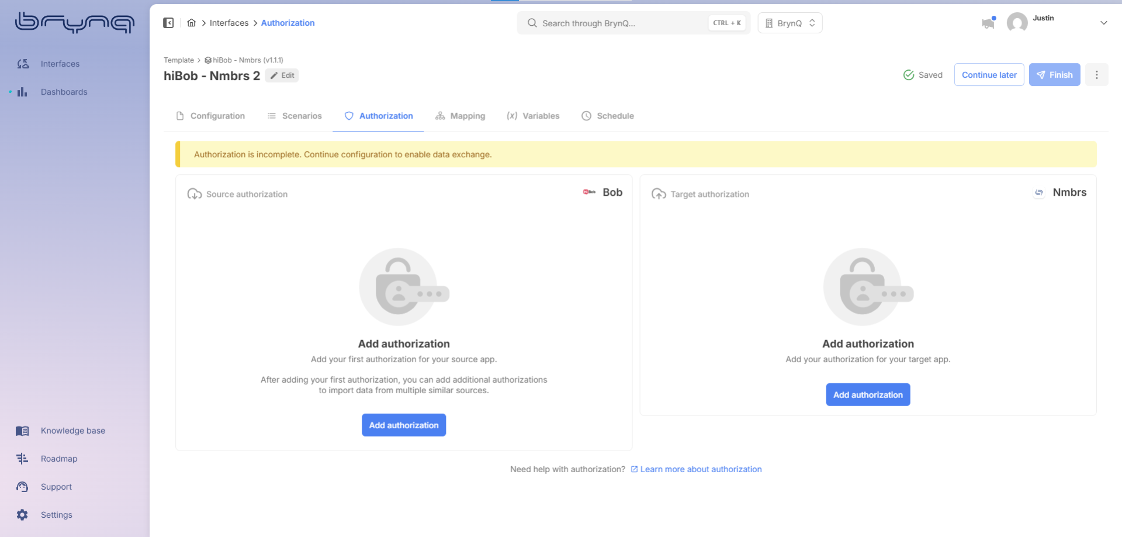This screenshot has height=537, width=1122.
Task: Click the target lock and key illustration
Action: pyautogui.click(x=868, y=287)
